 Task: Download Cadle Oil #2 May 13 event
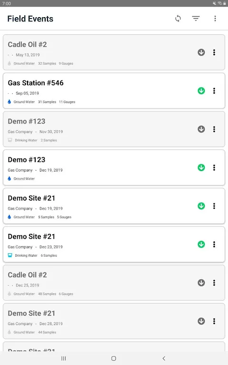201,52
